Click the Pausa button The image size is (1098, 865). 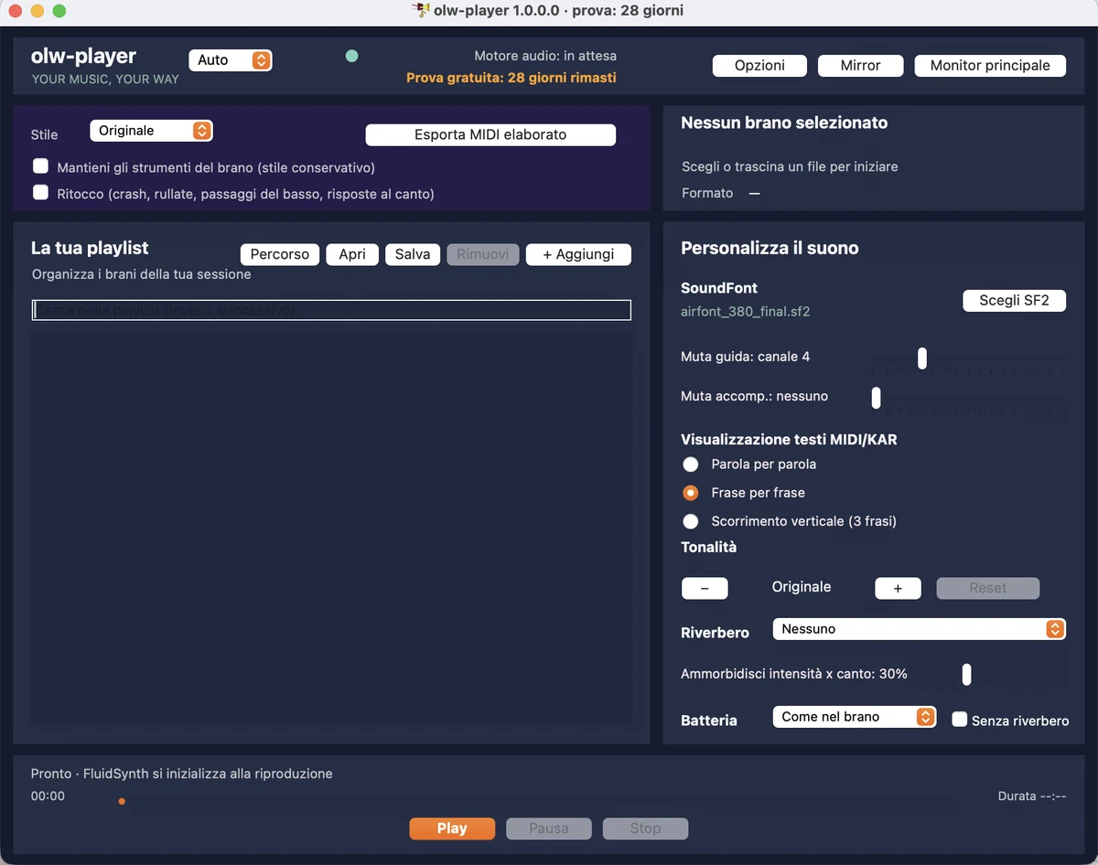[549, 828]
